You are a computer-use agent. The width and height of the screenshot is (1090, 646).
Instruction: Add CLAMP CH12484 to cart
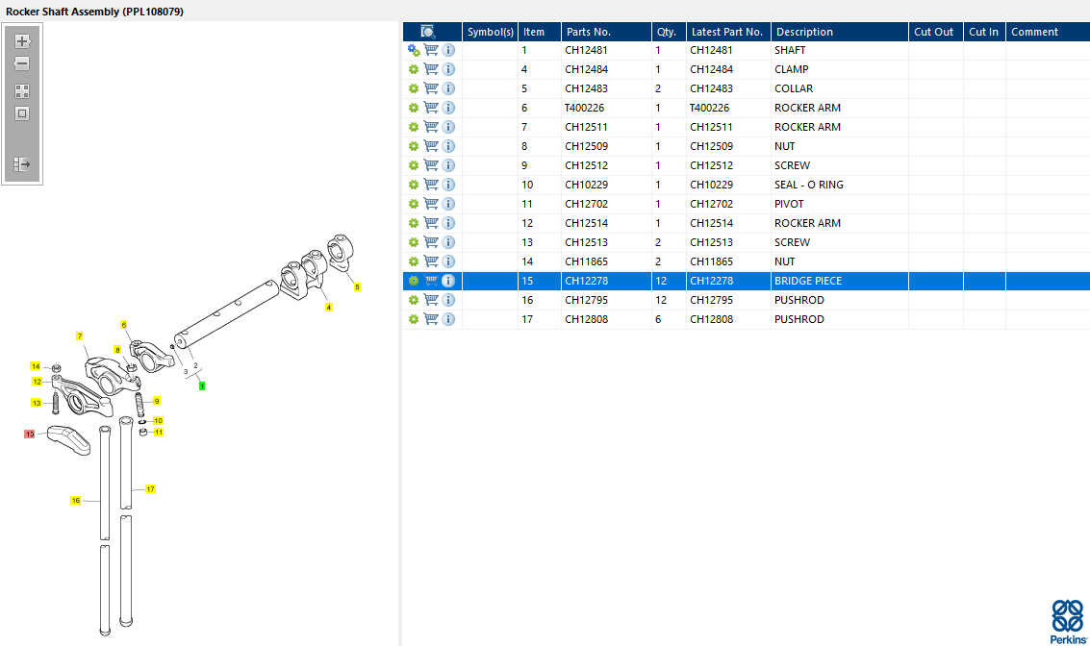click(431, 69)
